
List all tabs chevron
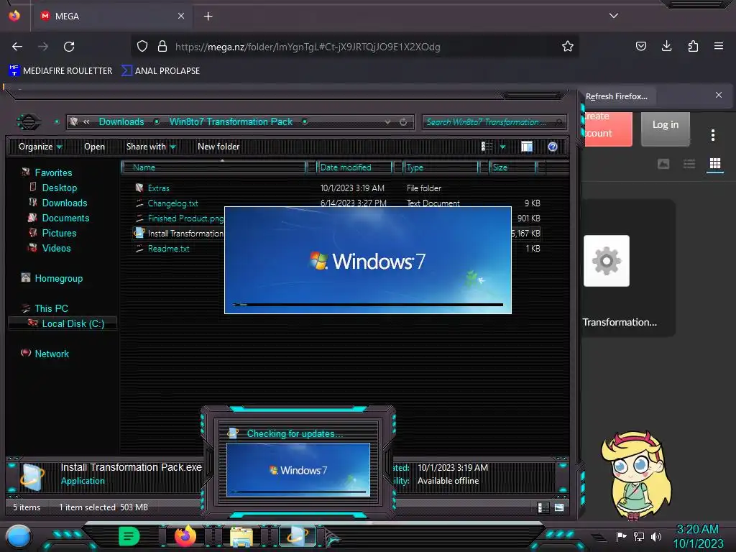coord(614,16)
